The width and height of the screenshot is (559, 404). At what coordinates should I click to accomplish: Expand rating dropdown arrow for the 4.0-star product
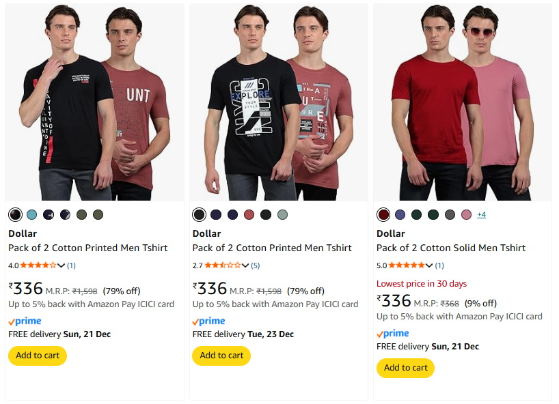click(x=62, y=265)
